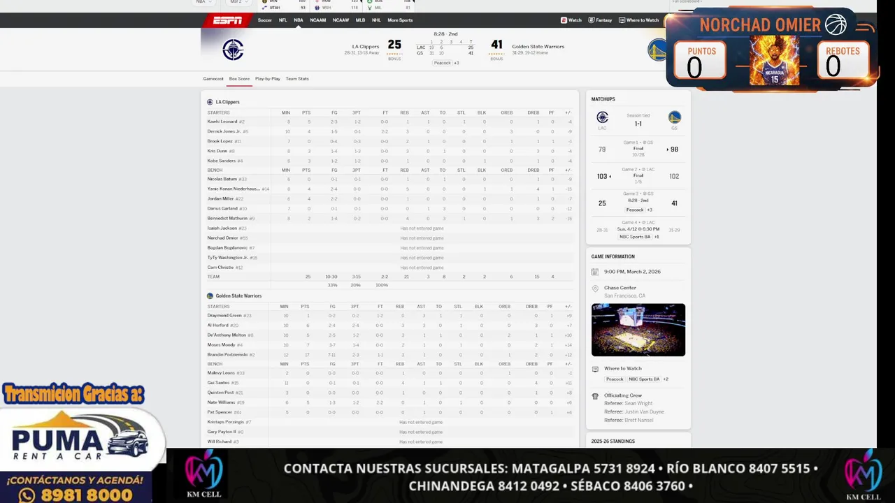Click the Peacock button under Game 3 in Matchups
This screenshot has width=895, height=503.
coord(635,210)
